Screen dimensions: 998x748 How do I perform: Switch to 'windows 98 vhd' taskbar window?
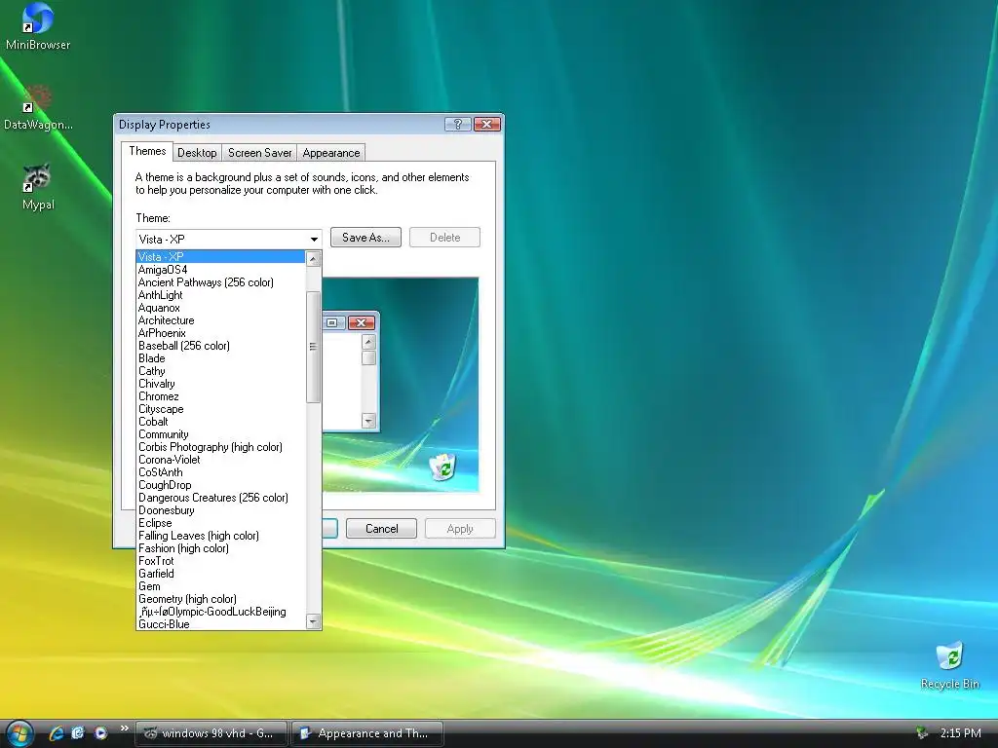coord(211,733)
